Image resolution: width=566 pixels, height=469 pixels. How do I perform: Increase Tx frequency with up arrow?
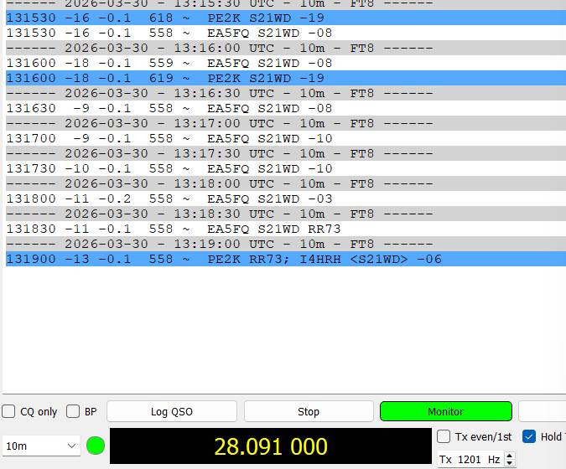point(510,456)
